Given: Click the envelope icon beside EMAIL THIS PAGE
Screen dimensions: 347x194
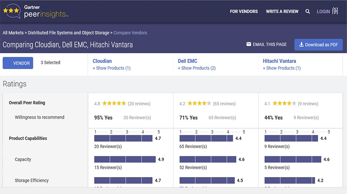Looking at the screenshot, I should pos(249,44).
